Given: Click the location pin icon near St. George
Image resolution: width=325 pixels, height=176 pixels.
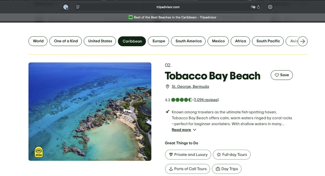Looking at the screenshot, I should coord(167,87).
